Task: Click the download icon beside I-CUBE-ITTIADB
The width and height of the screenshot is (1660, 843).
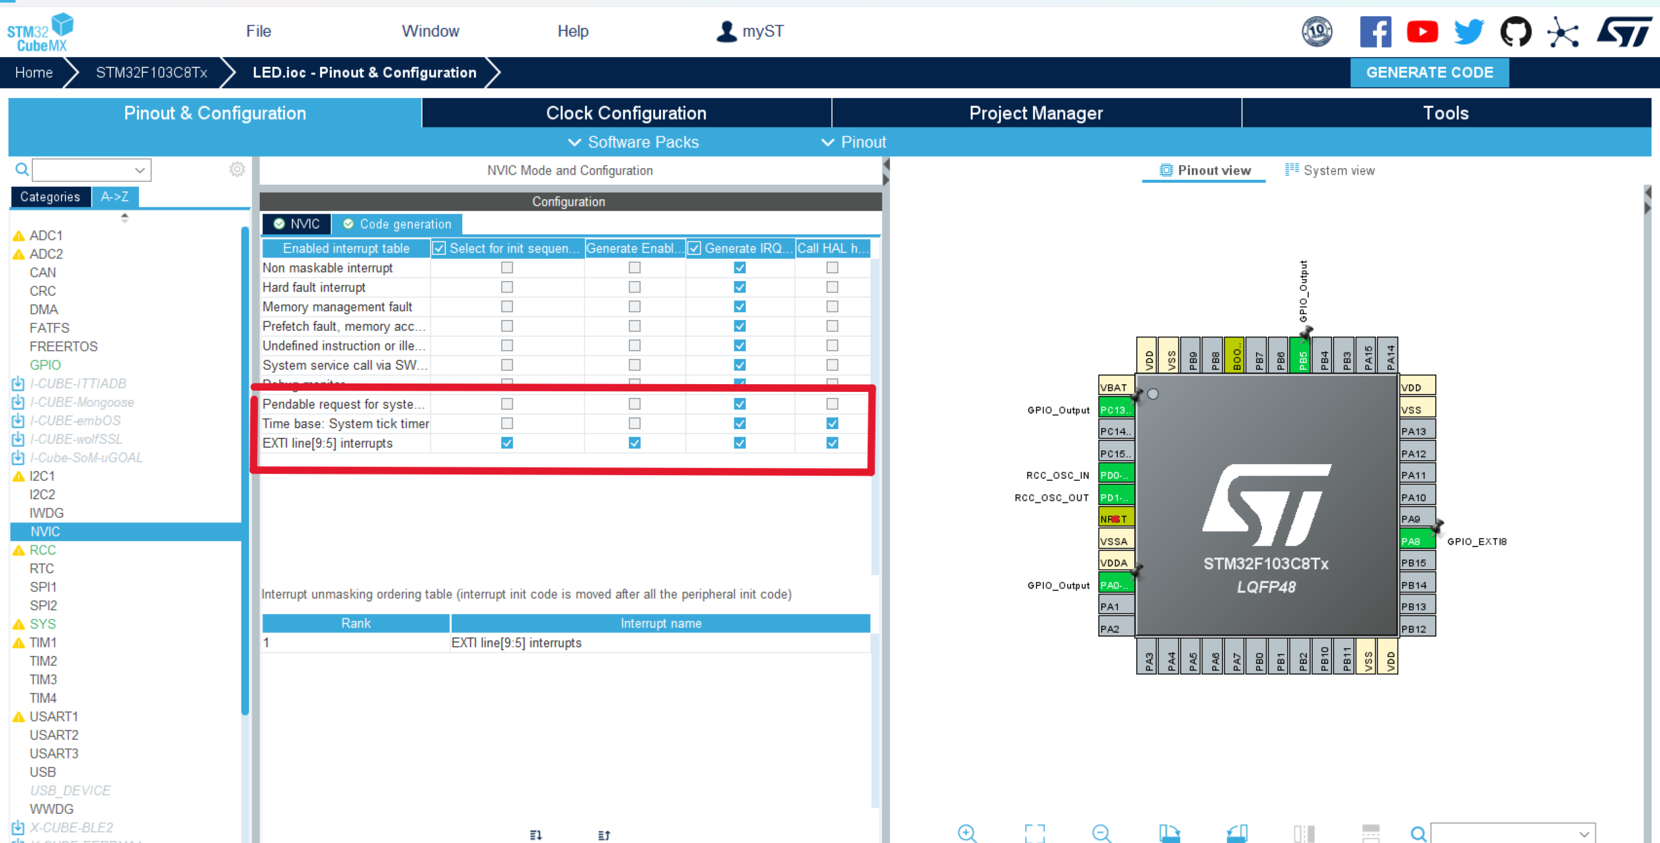Action: [18, 384]
